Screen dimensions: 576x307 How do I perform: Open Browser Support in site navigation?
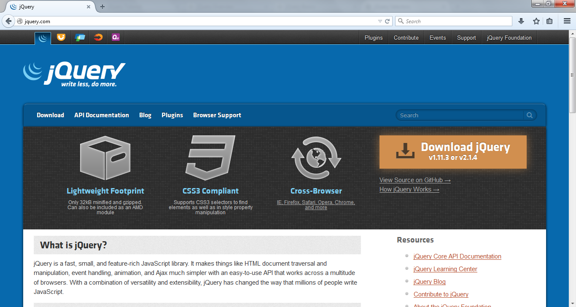[x=217, y=115]
